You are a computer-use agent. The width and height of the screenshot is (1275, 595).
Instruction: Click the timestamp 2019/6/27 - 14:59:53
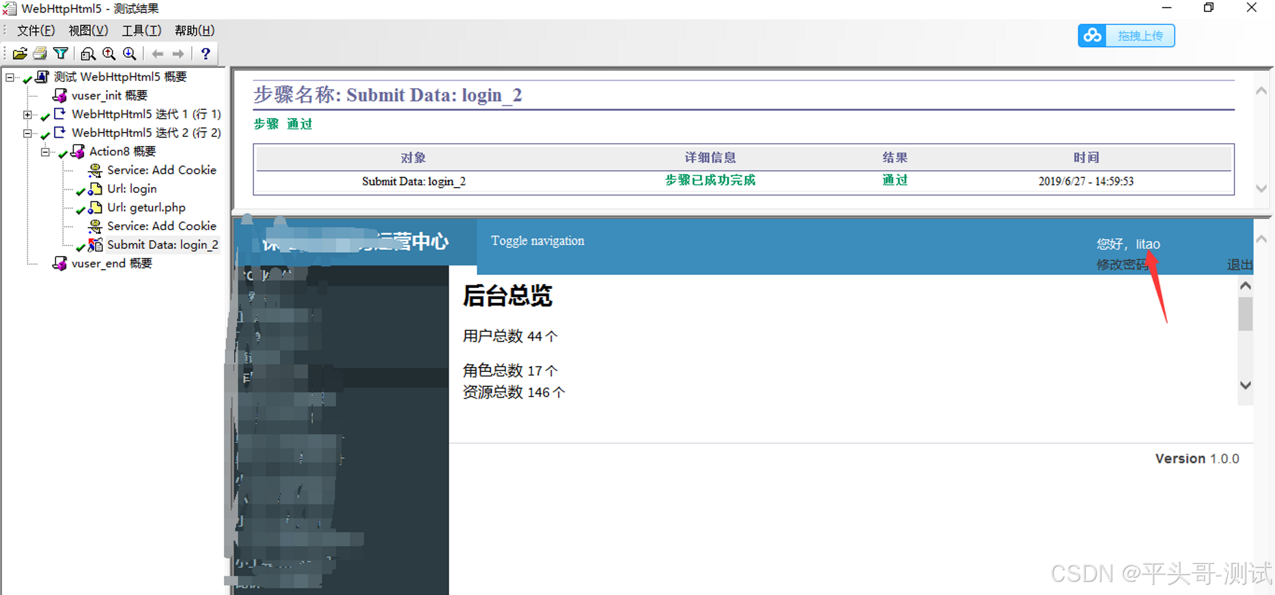pos(1086,181)
